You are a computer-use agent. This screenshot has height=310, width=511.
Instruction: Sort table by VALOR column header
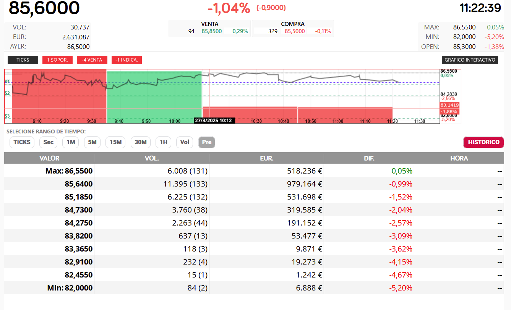pos(49,158)
